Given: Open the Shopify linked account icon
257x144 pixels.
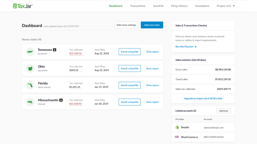Looking at the screenshot, I should [x=177, y=127].
